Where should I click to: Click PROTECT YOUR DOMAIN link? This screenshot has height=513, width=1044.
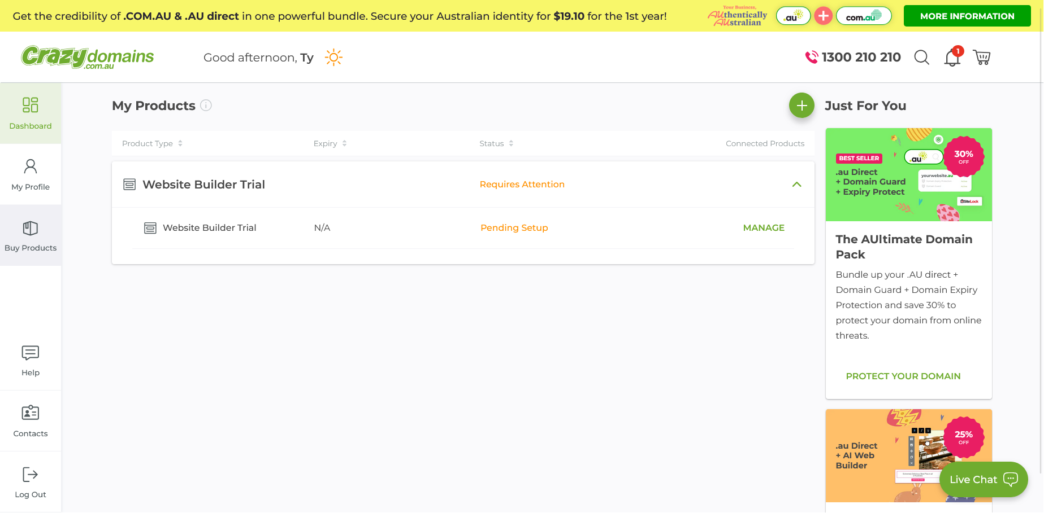pos(903,376)
